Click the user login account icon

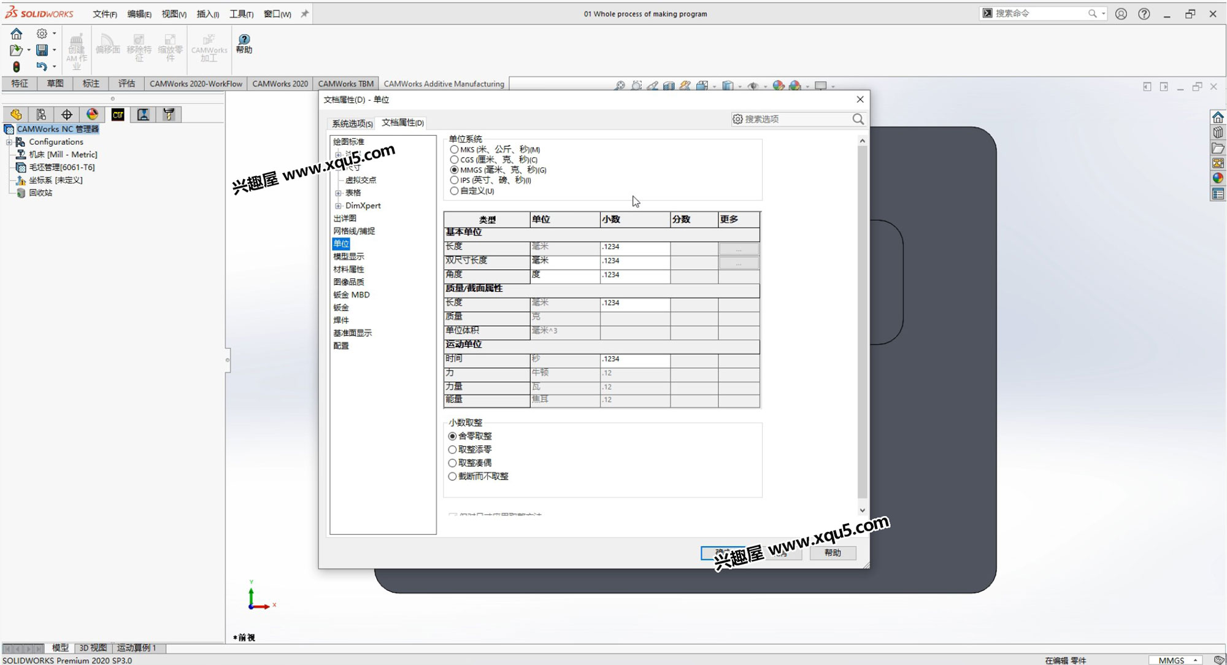click(1121, 13)
